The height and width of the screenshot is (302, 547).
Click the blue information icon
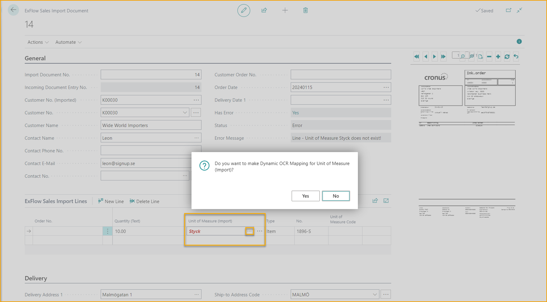coord(519,41)
